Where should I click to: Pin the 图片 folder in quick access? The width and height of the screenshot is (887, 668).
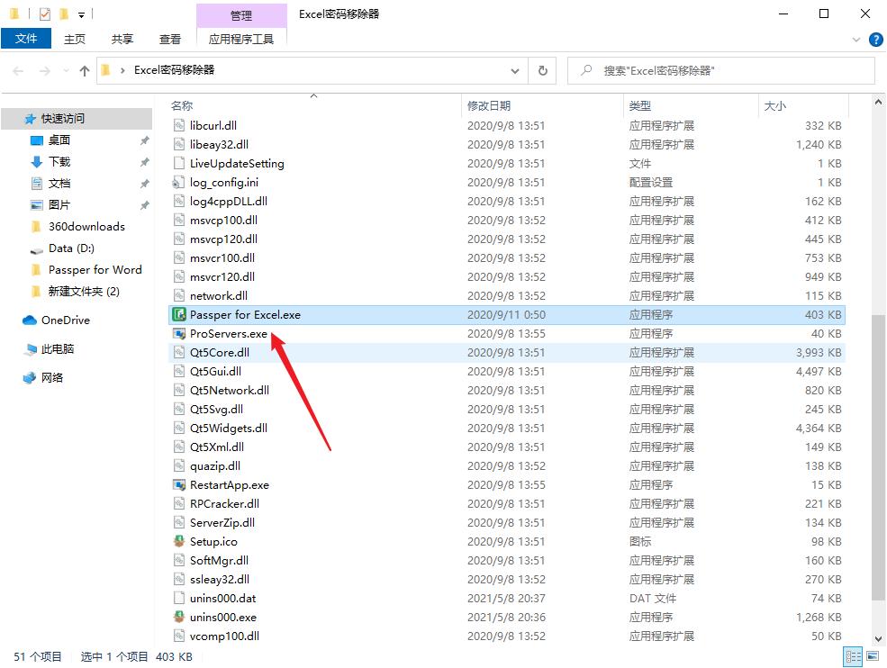click(142, 204)
